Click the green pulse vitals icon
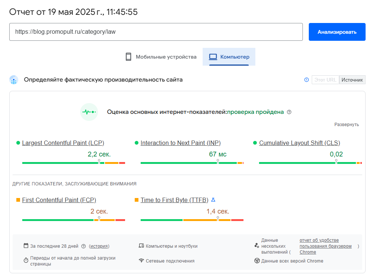Screen dimensions: 373x277 (89, 112)
